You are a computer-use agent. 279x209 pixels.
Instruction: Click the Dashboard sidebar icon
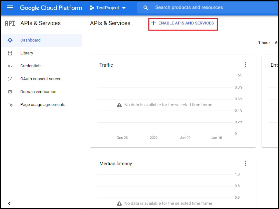click(x=10, y=40)
